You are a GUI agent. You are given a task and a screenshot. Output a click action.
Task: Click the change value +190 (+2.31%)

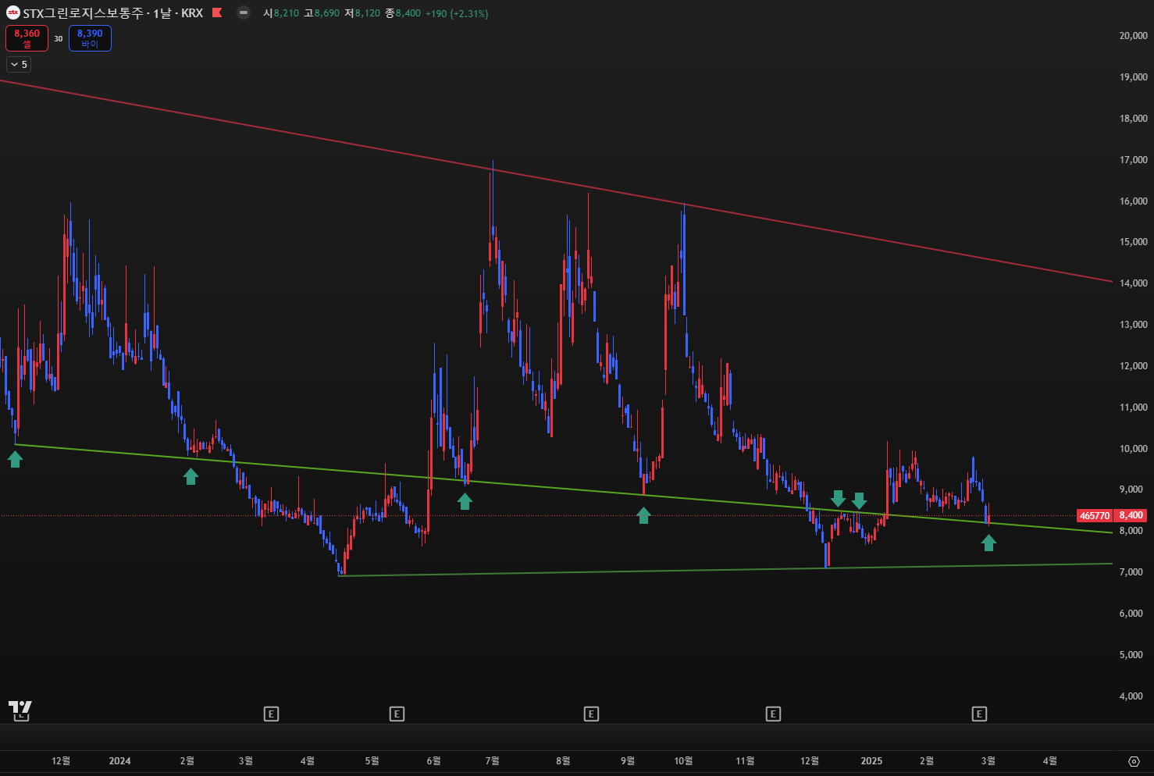point(457,13)
